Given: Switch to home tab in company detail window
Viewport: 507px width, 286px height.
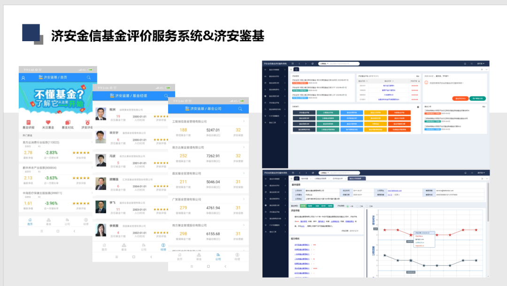Looking at the screenshot, I should (297, 179).
